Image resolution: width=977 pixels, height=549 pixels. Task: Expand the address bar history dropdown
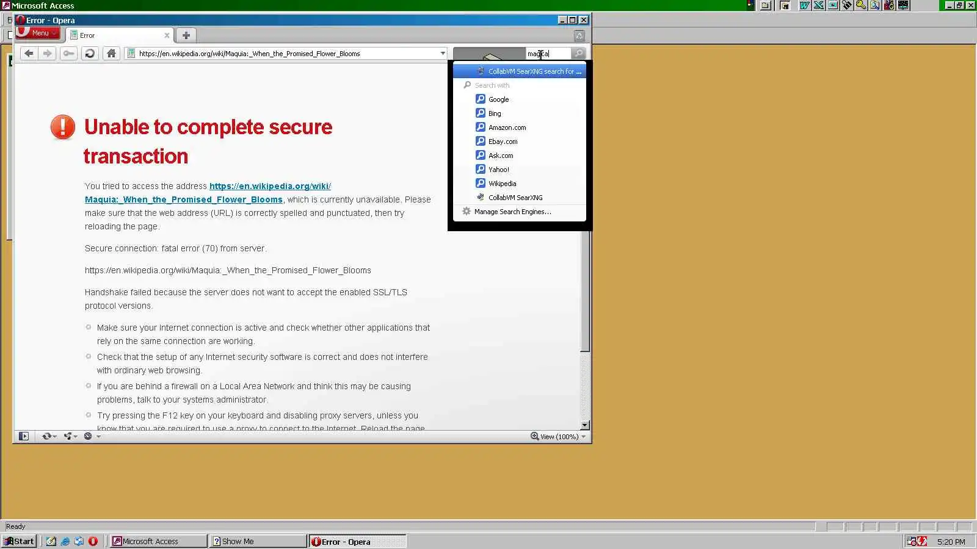(443, 54)
